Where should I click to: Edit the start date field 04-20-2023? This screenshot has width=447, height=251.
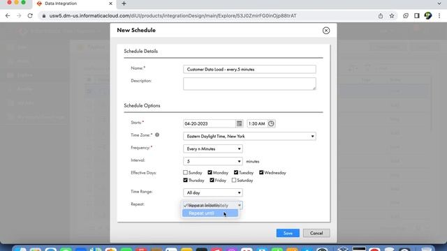(x=210, y=123)
